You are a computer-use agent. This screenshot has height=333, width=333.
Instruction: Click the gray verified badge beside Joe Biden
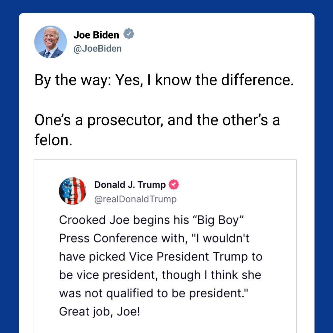pos(129,34)
